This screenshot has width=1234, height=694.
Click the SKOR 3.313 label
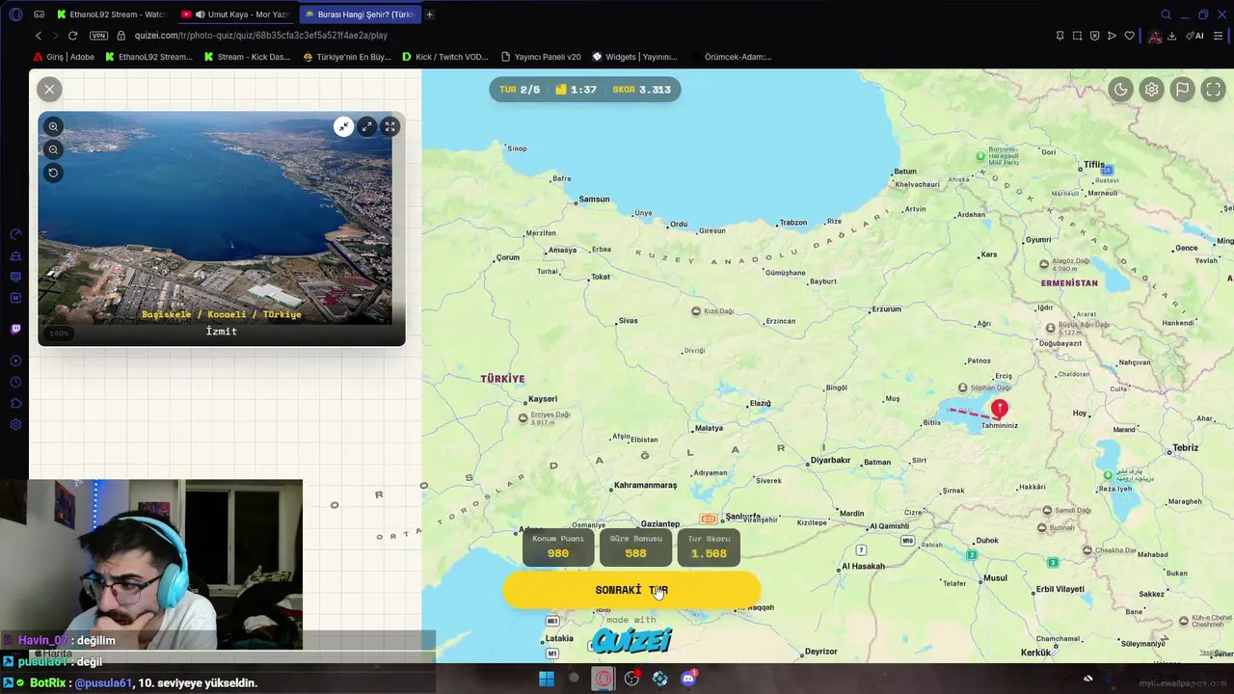[x=641, y=90]
